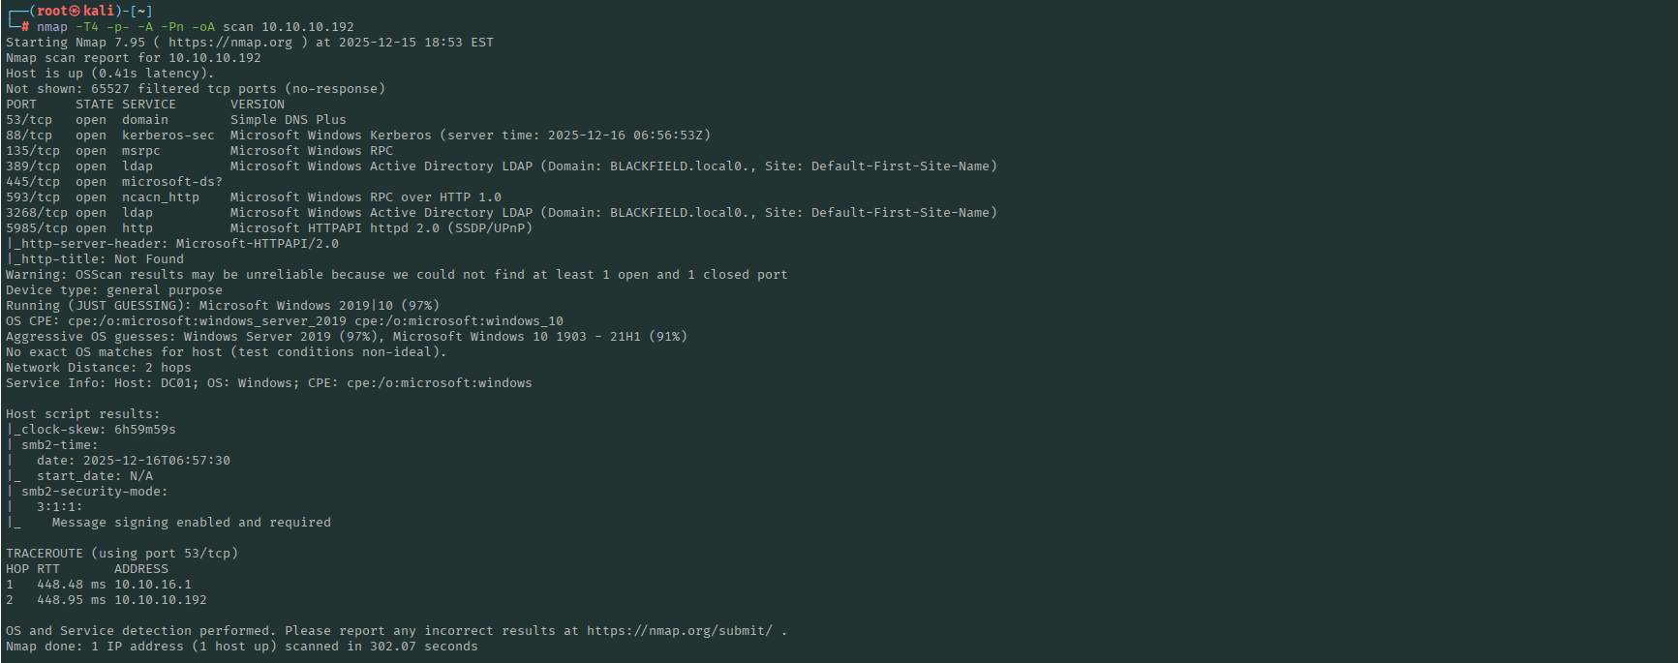Image resolution: width=1678 pixels, height=663 pixels.
Task: Click the "Nmap done" summary line
Action: tap(241, 647)
